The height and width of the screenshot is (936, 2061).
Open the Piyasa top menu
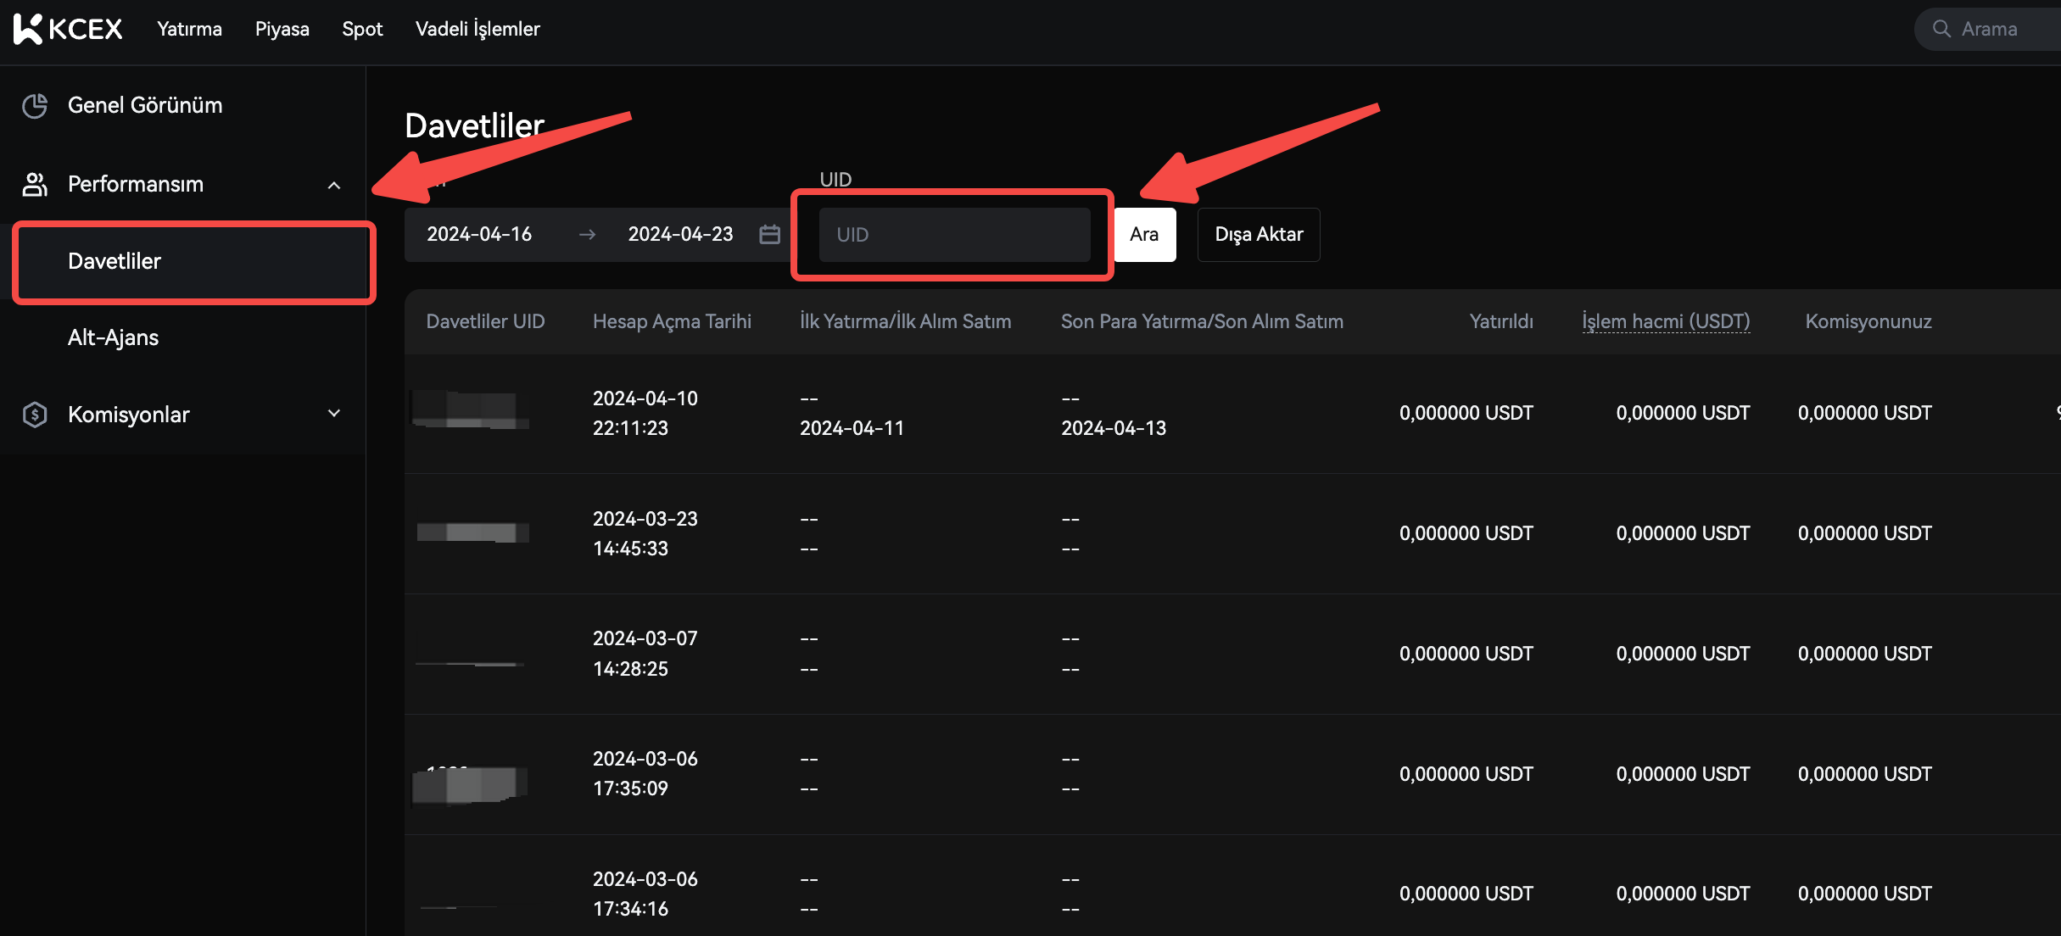[282, 29]
